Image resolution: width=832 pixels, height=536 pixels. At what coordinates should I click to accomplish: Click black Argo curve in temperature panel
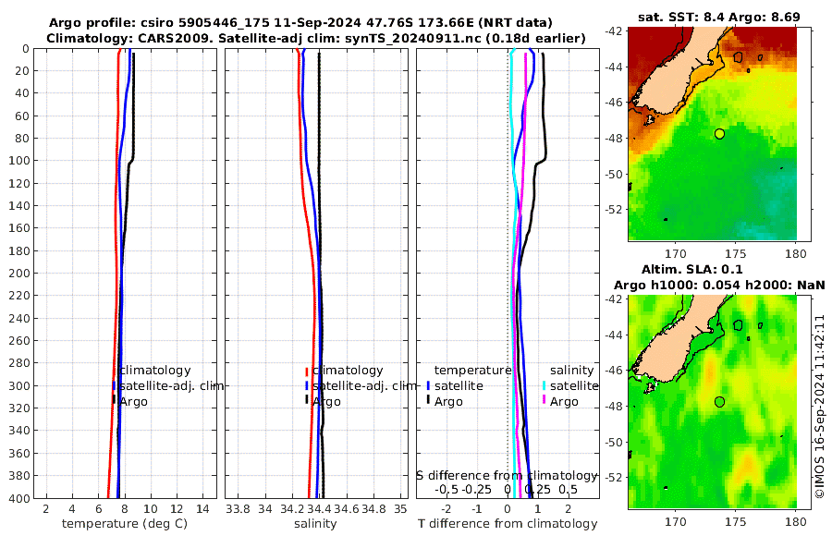(133, 106)
